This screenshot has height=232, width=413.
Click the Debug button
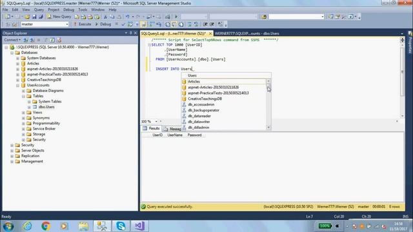103,24
